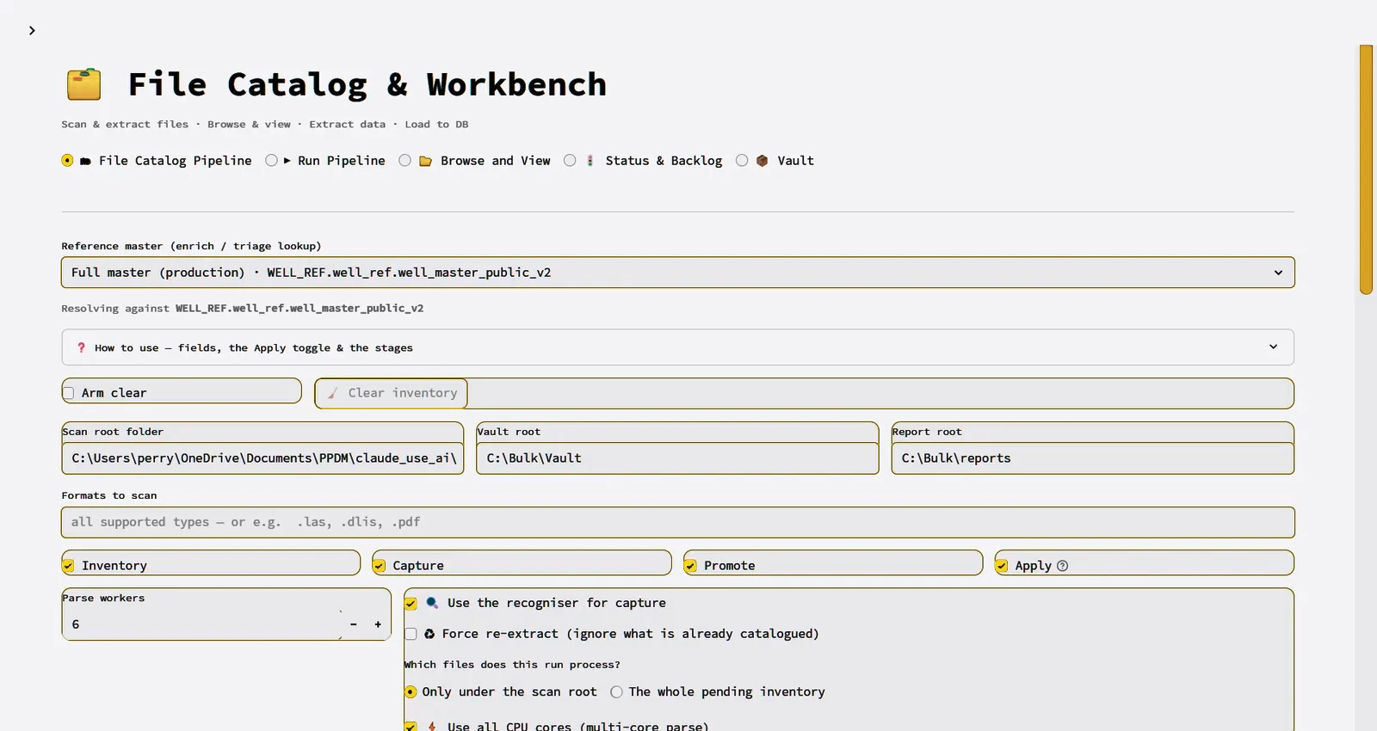This screenshot has height=731, width=1377.
Task: Click the question mark icon in How to use
Action: 81,348
